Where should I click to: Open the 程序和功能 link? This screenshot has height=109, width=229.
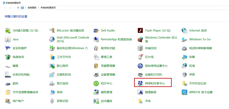coord(108,48)
